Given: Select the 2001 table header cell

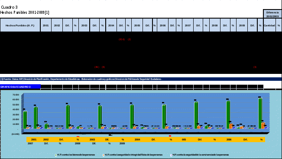Looking at the screenshot, I should point(46,25).
